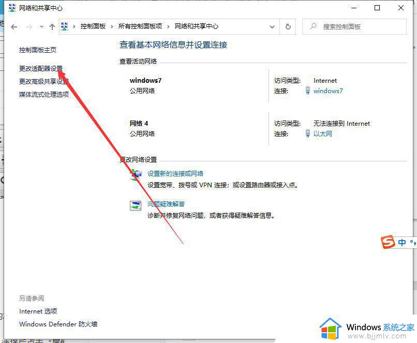Click the control panel icon in address bar
Screen dimensions: 417x343
65,26
